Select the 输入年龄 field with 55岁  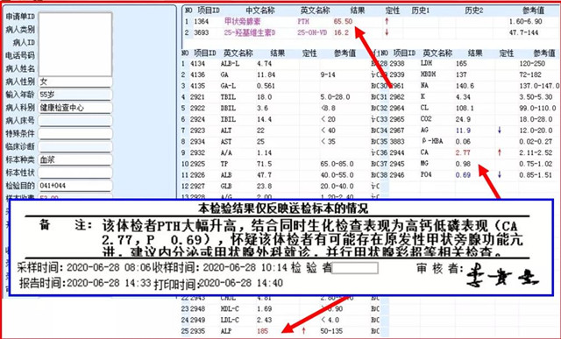click(75, 95)
